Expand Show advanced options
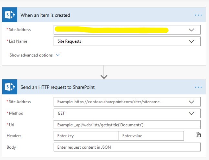 (x=35, y=55)
